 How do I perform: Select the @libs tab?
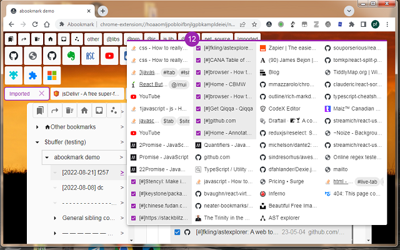[x=113, y=39]
